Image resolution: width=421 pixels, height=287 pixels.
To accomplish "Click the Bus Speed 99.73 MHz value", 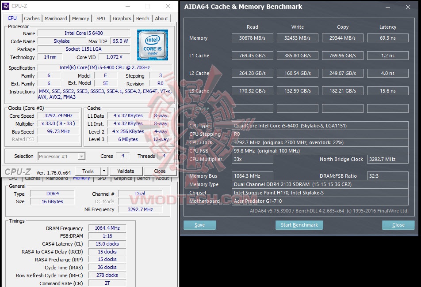I will (58, 131).
